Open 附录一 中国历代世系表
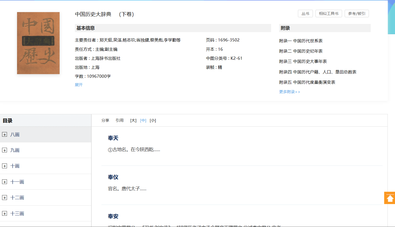Viewport: 395px width, 227px height. (x=301, y=41)
